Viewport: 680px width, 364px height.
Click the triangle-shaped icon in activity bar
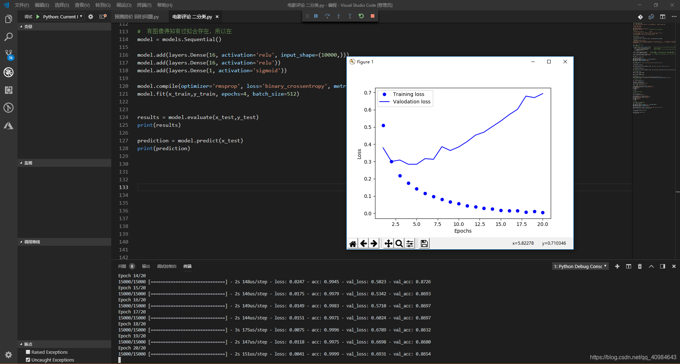click(x=8, y=126)
